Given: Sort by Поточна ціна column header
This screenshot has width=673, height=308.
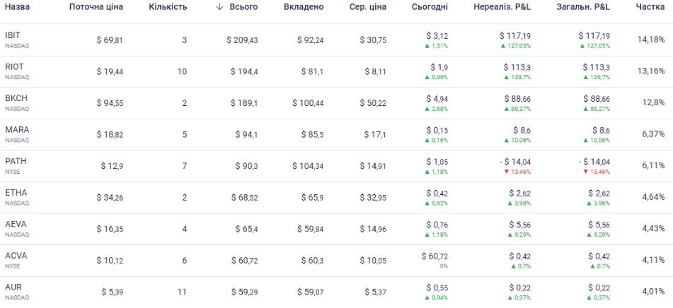Looking at the screenshot, I should (96, 7).
